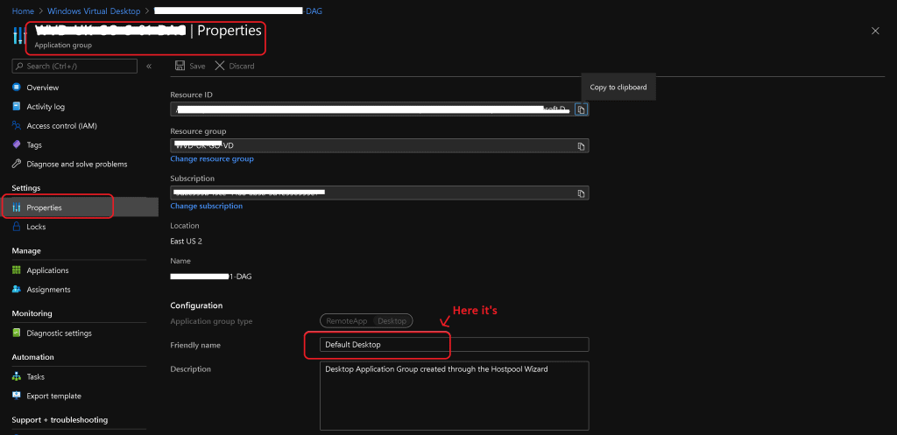Image resolution: width=897 pixels, height=435 pixels.
Task: Click the sidebar search field
Action: 74,67
